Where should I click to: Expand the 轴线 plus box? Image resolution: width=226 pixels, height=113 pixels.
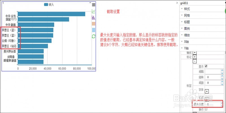pyautogui.click(x=195, y=53)
